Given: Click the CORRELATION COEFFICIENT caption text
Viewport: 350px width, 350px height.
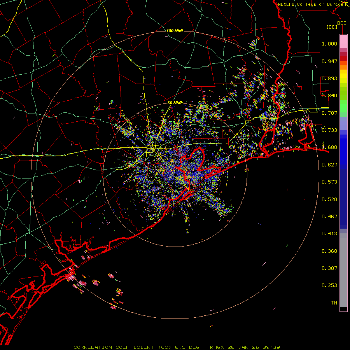Looking at the screenshot, I should pos(114,347).
